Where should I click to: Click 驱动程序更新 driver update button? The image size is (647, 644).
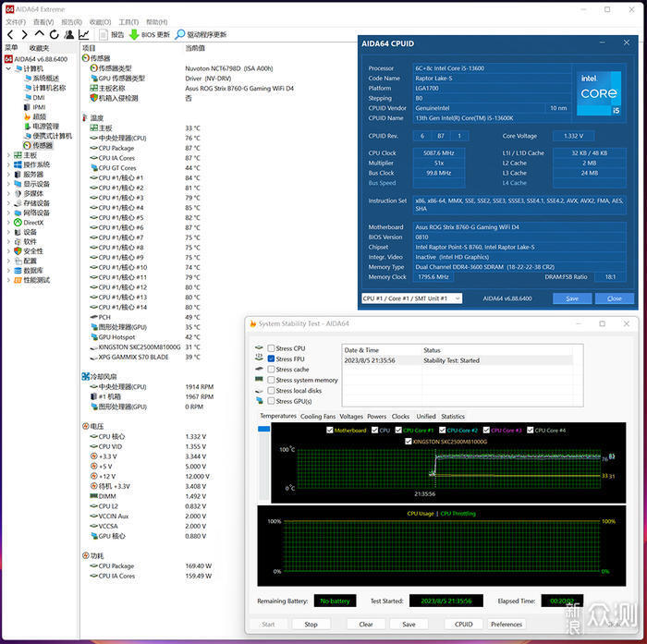(201, 35)
